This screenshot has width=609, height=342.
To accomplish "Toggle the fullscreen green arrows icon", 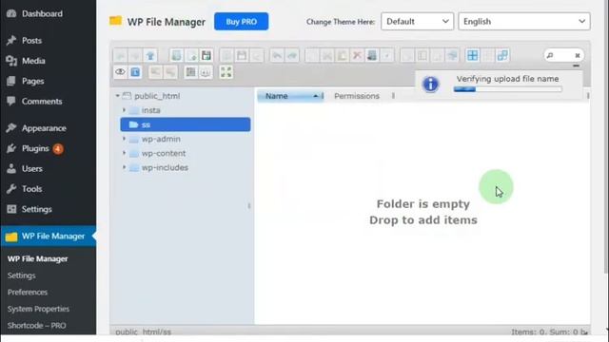I will (226, 72).
